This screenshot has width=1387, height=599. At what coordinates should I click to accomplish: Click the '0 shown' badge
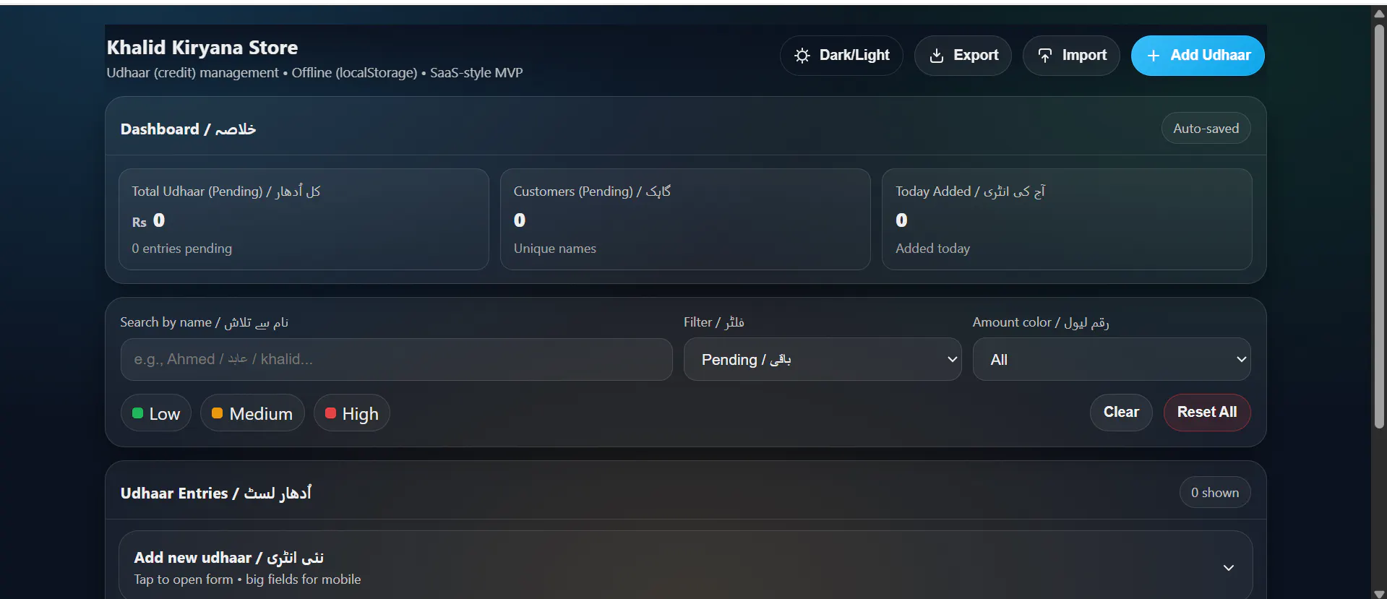click(1215, 493)
